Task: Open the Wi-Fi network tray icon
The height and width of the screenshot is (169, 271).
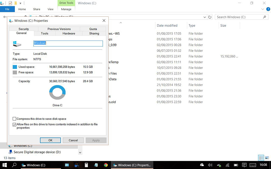Action: coord(228,165)
